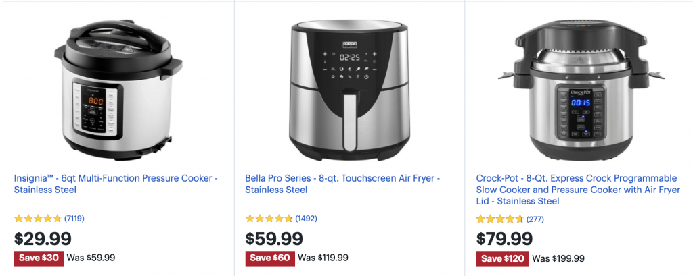Viewport: 693px width, 276px height.
Task: Click the $79.99 Crock-Pot price
Action: [x=504, y=239]
